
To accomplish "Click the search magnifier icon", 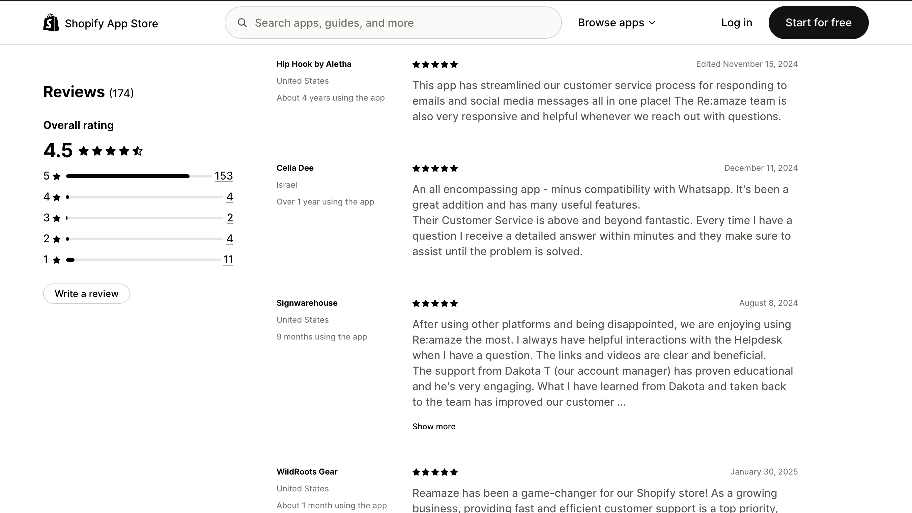I will (242, 23).
